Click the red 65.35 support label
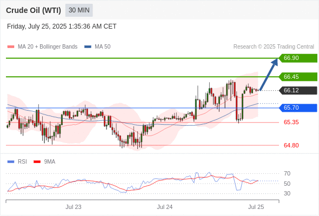Image resolution: width=319 pixels, height=216 pixels. click(291, 123)
